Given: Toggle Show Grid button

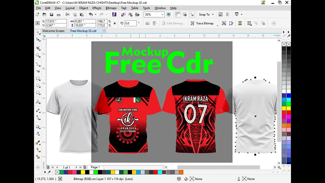Looking at the screenshot, I should coord(185,14).
